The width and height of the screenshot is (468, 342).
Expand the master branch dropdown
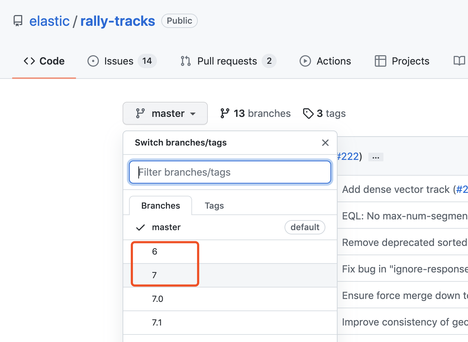[165, 113]
